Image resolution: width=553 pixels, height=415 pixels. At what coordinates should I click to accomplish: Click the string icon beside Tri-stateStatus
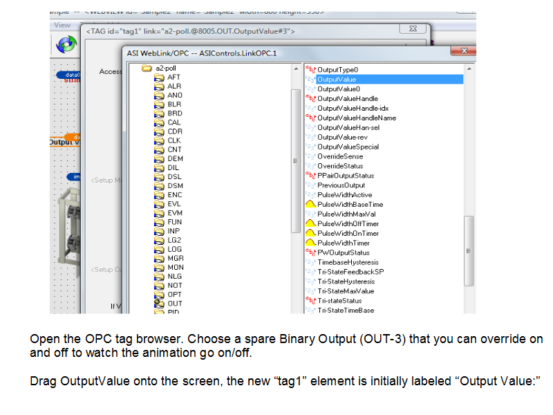click(310, 301)
